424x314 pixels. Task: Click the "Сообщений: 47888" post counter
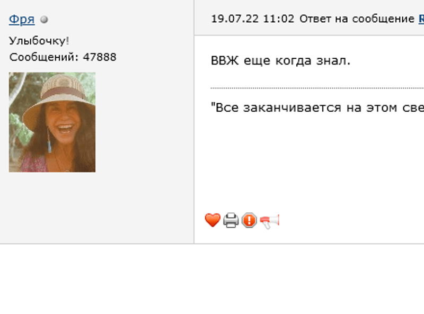[63, 57]
